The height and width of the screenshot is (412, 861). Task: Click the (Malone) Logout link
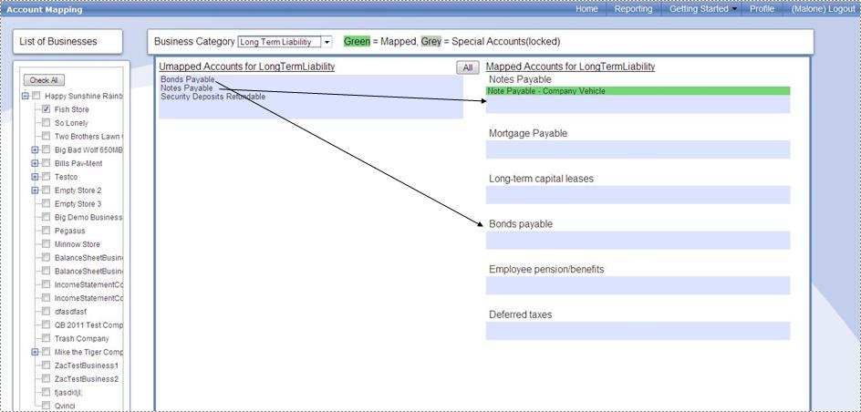pyautogui.click(x=823, y=9)
